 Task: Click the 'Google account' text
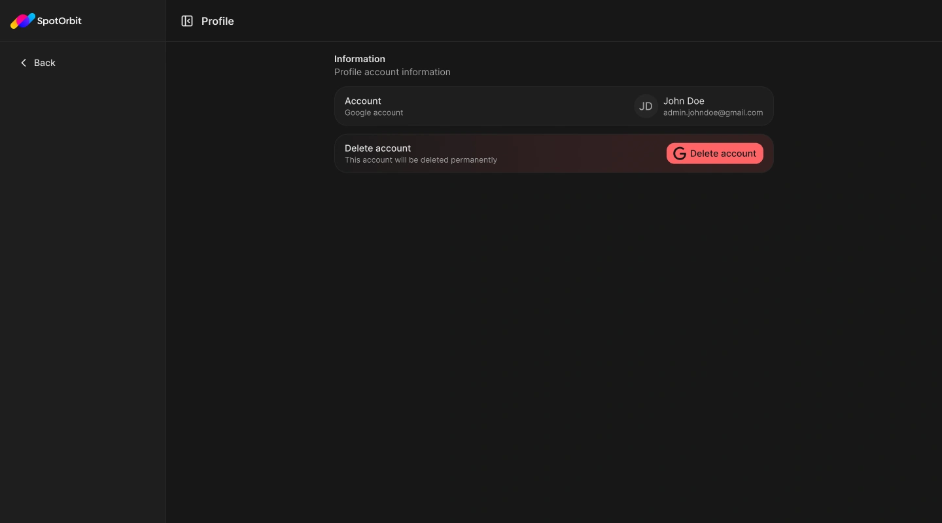374,112
